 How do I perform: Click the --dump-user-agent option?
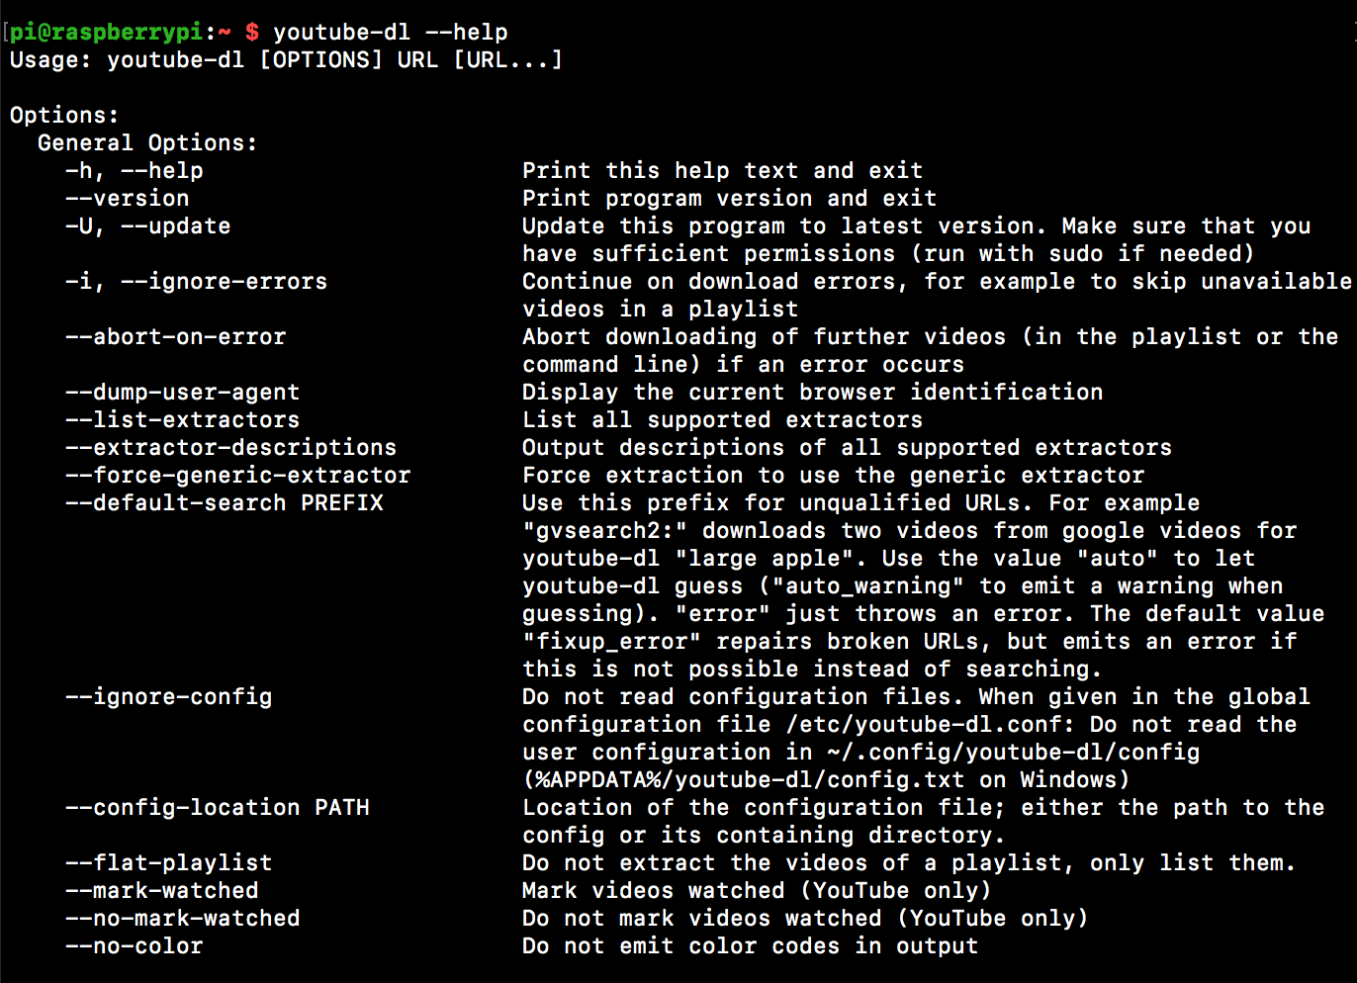183,392
